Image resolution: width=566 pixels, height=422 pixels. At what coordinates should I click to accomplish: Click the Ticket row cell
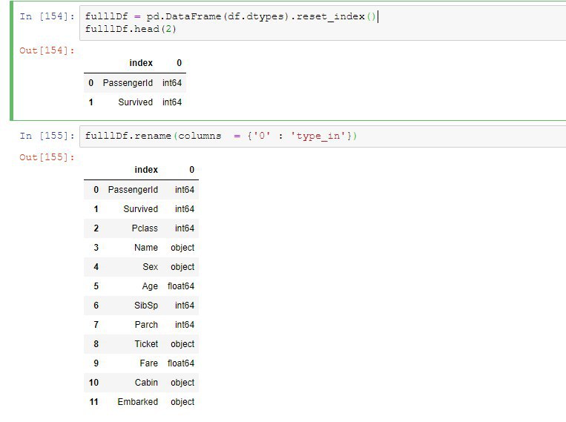tap(146, 344)
